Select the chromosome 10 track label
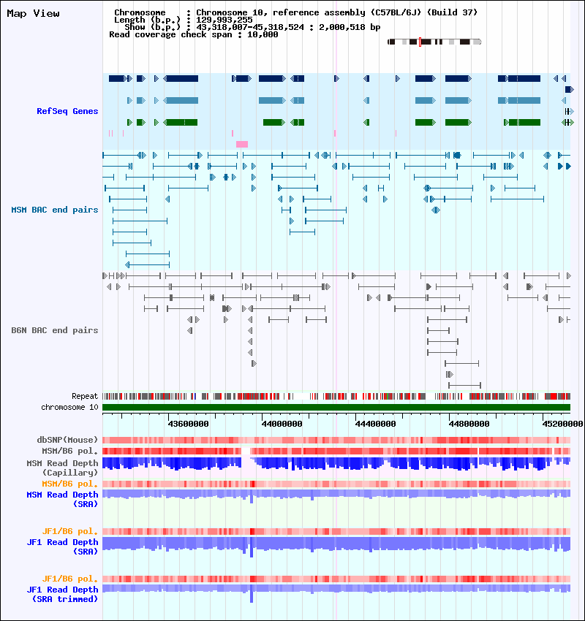Viewport: 585px width, 621px height. [x=69, y=407]
